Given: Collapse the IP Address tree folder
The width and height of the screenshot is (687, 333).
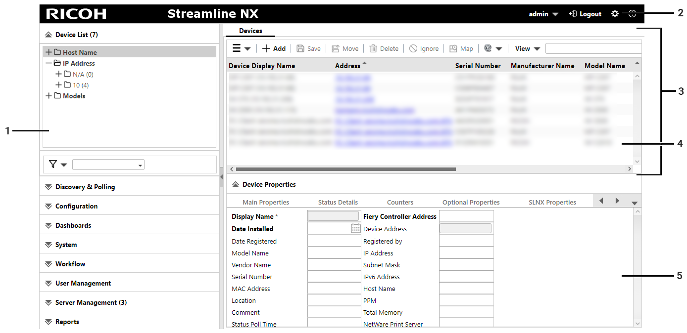Looking at the screenshot, I should (x=49, y=63).
